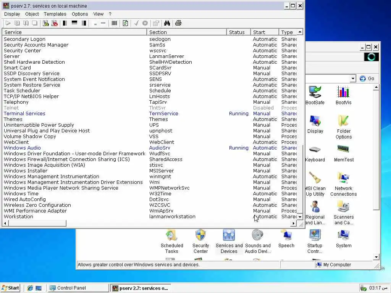Click the grey circled-X toolbar icon
The height and width of the screenshot is (293, 391).
(145, 23)
